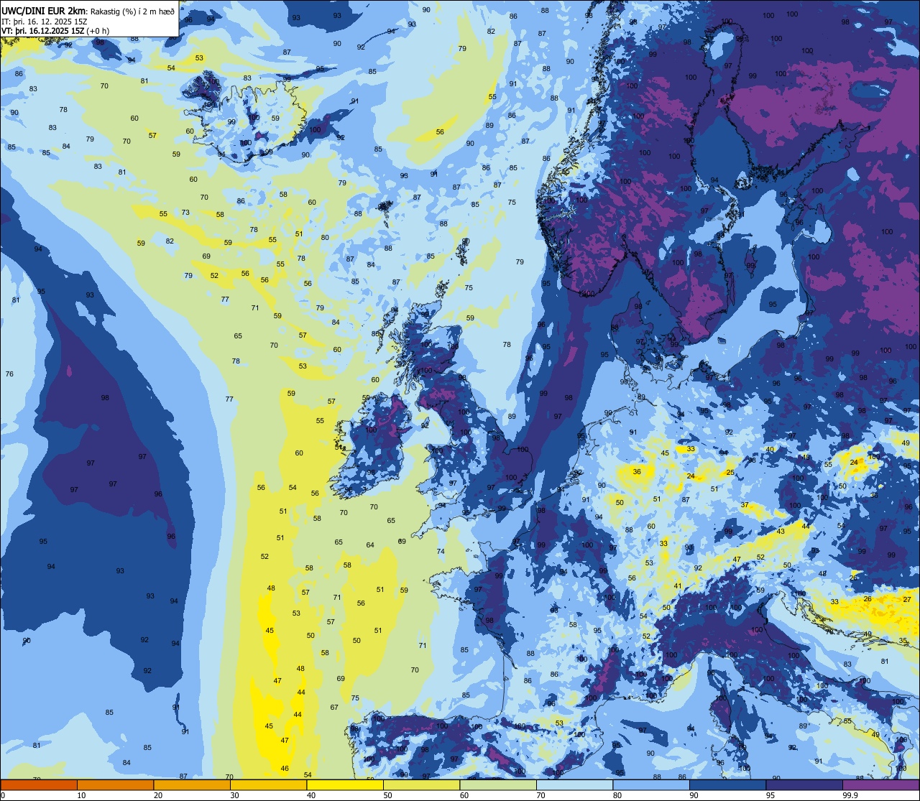Image resolution: width=920 pixels, height=801 pixels.
Task: Pick the bright yellow 40–50 legend swatch
Action: coord(345,784)
